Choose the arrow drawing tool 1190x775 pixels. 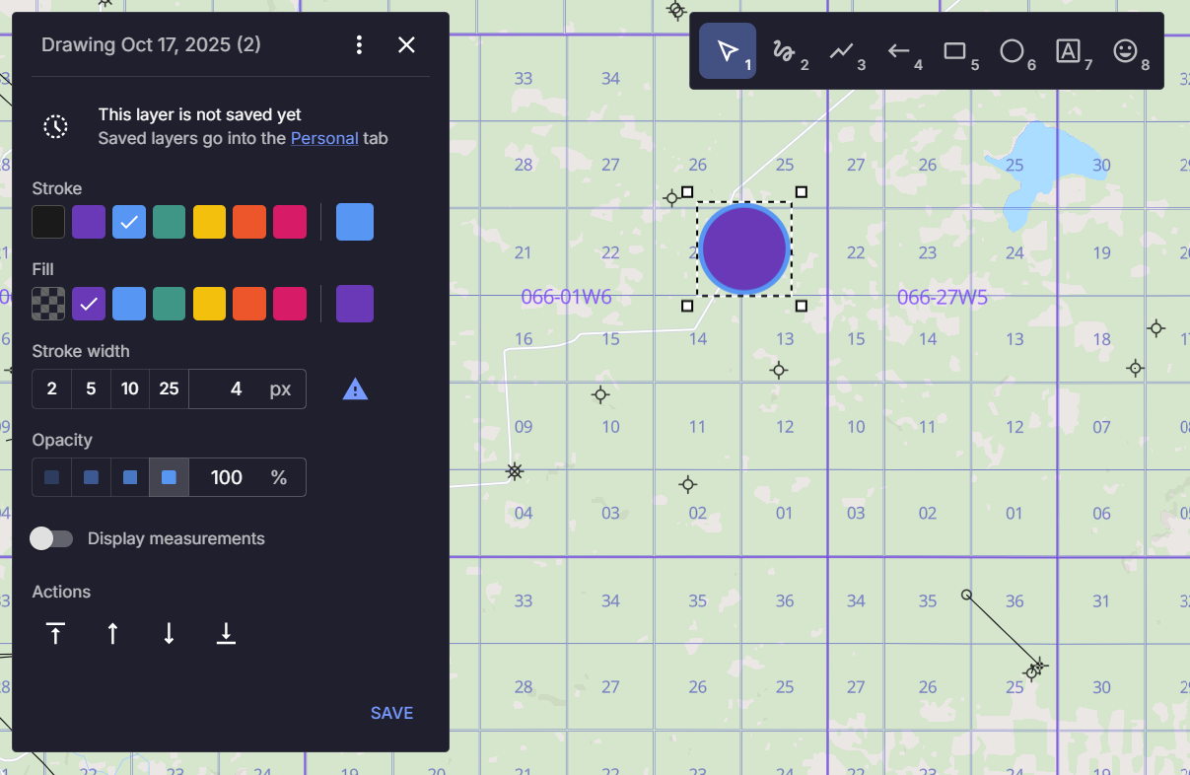[x=899, y=51]
